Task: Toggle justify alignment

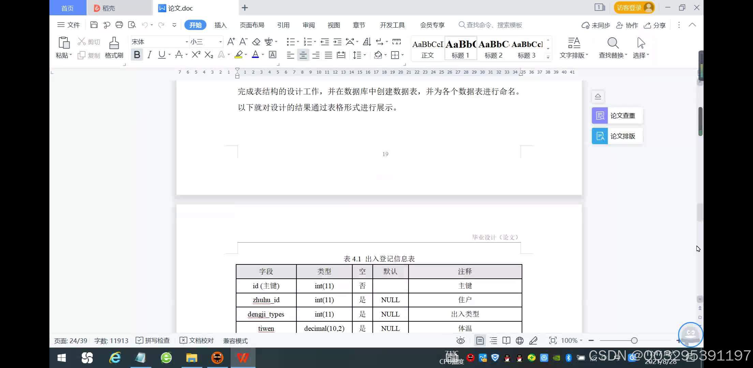Action: coord(328,55)
